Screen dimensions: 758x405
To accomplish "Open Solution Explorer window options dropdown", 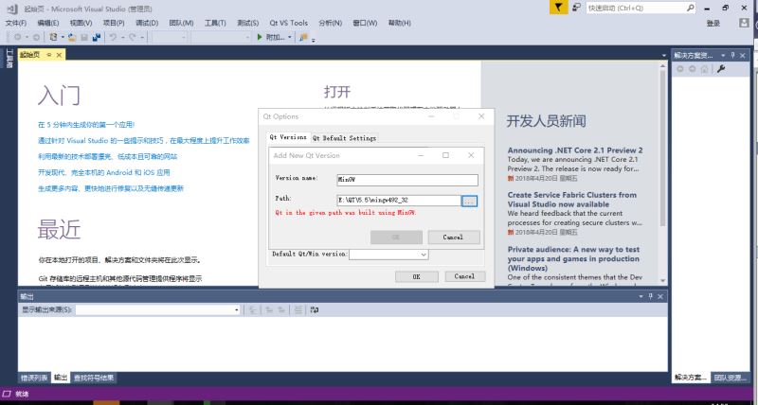I will point(723,55).
